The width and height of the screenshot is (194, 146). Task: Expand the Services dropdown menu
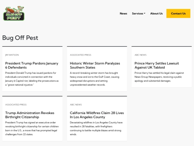click(x=139, y=13)
